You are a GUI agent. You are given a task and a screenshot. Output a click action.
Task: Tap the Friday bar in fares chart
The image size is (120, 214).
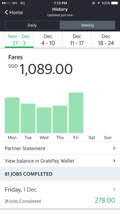(76, 113)
